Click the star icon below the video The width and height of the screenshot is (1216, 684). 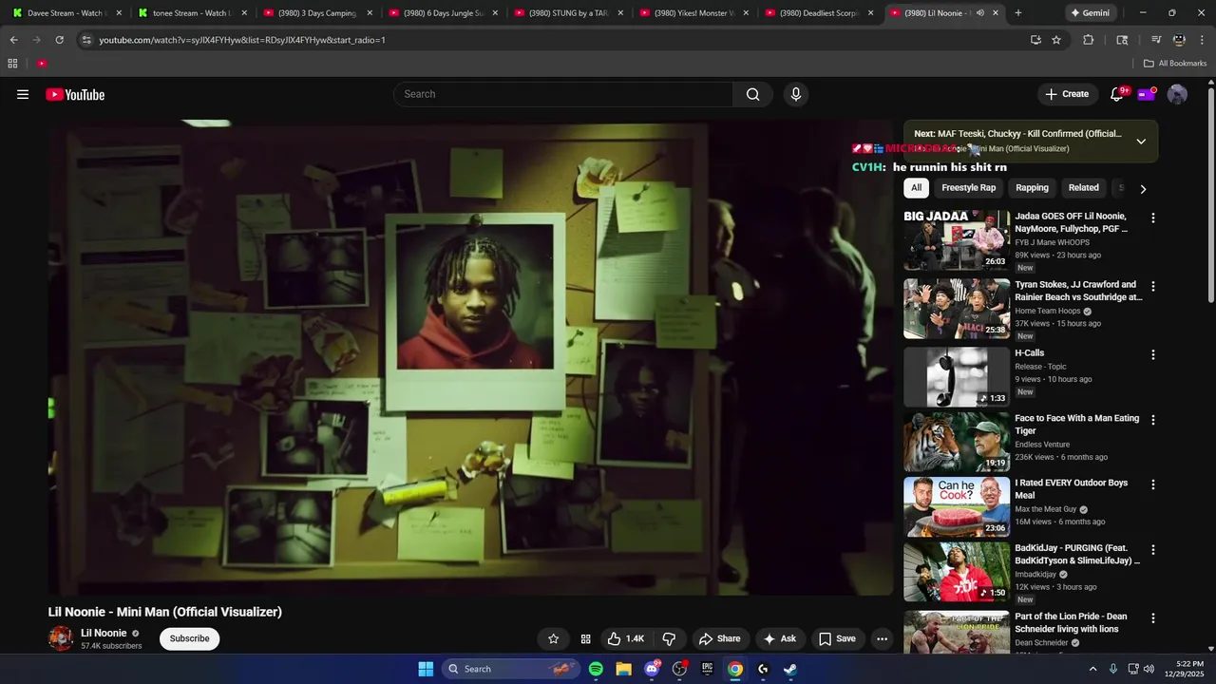pyautogui.click(x=553, y=638)
